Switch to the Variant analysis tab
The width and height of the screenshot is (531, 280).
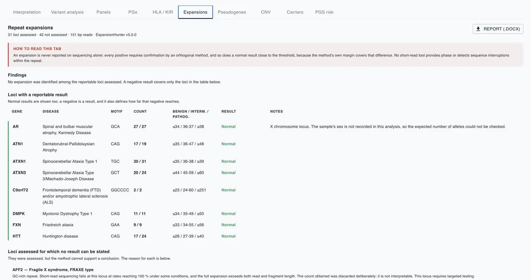pos(68,12)
